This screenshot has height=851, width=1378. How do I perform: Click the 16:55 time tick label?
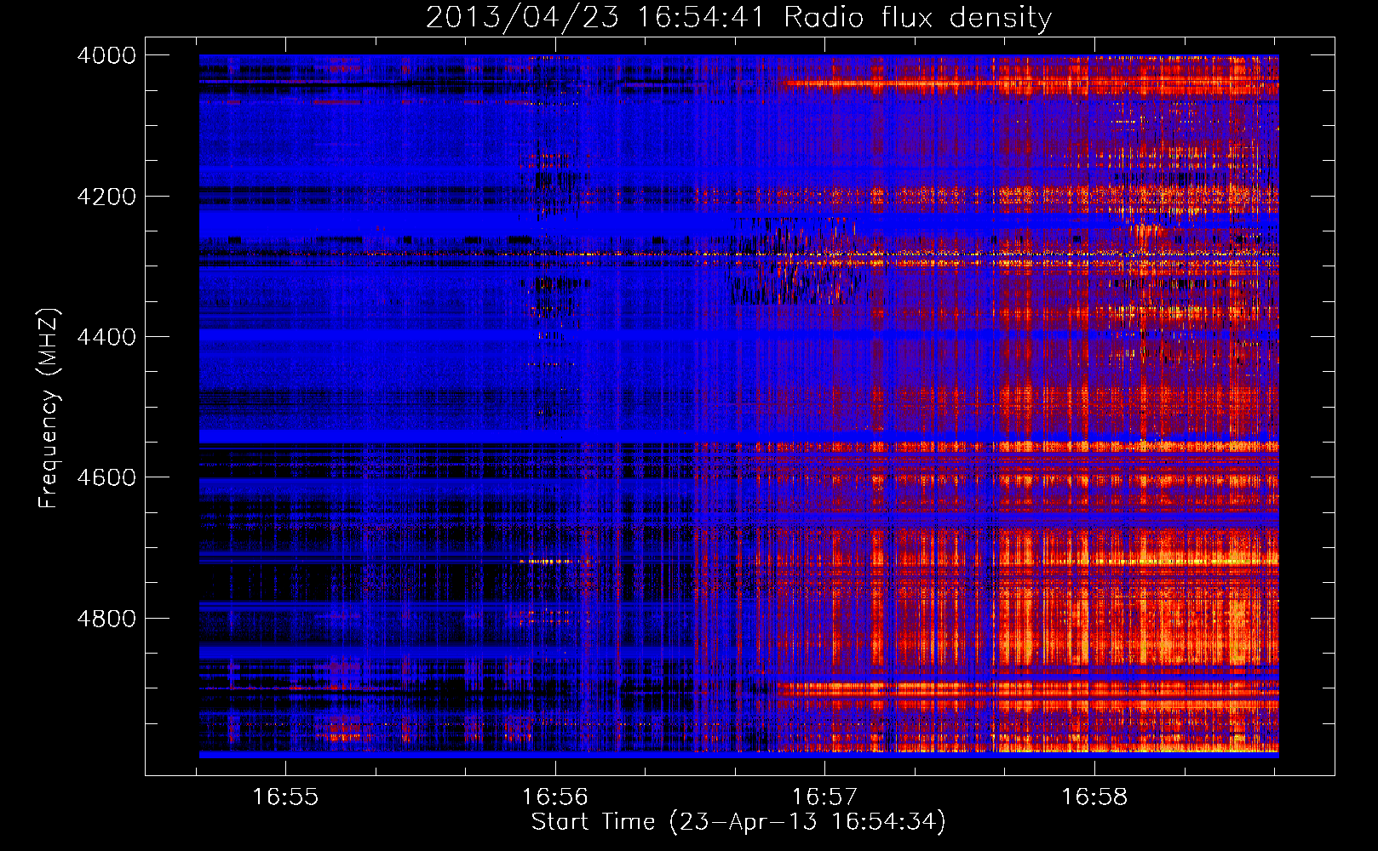coord(286,797)
